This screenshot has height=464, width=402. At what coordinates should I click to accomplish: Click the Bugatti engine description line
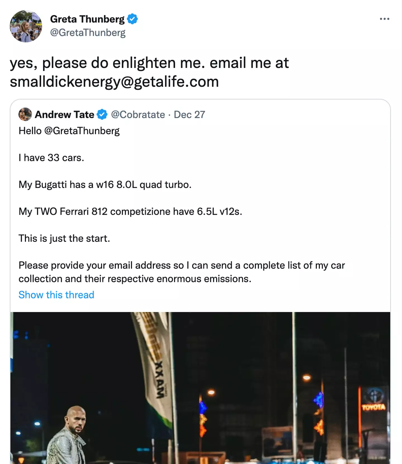coord(104,184)
